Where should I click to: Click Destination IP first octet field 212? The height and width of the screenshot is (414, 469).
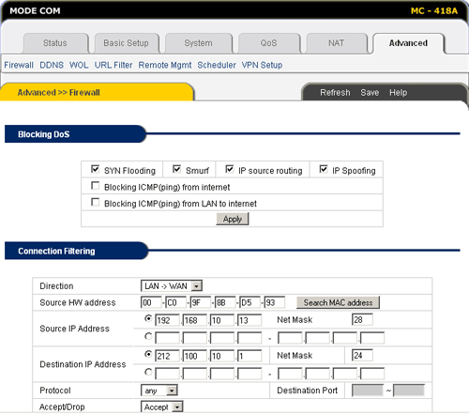tap(168, 356)
